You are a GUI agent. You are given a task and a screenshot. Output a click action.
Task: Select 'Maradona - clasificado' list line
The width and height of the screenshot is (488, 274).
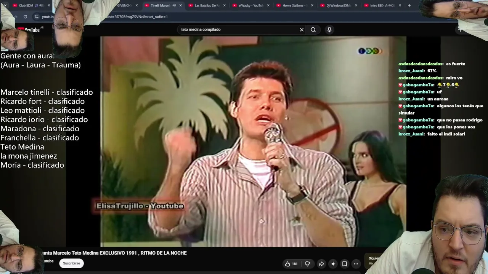click(x=40, y=129)
